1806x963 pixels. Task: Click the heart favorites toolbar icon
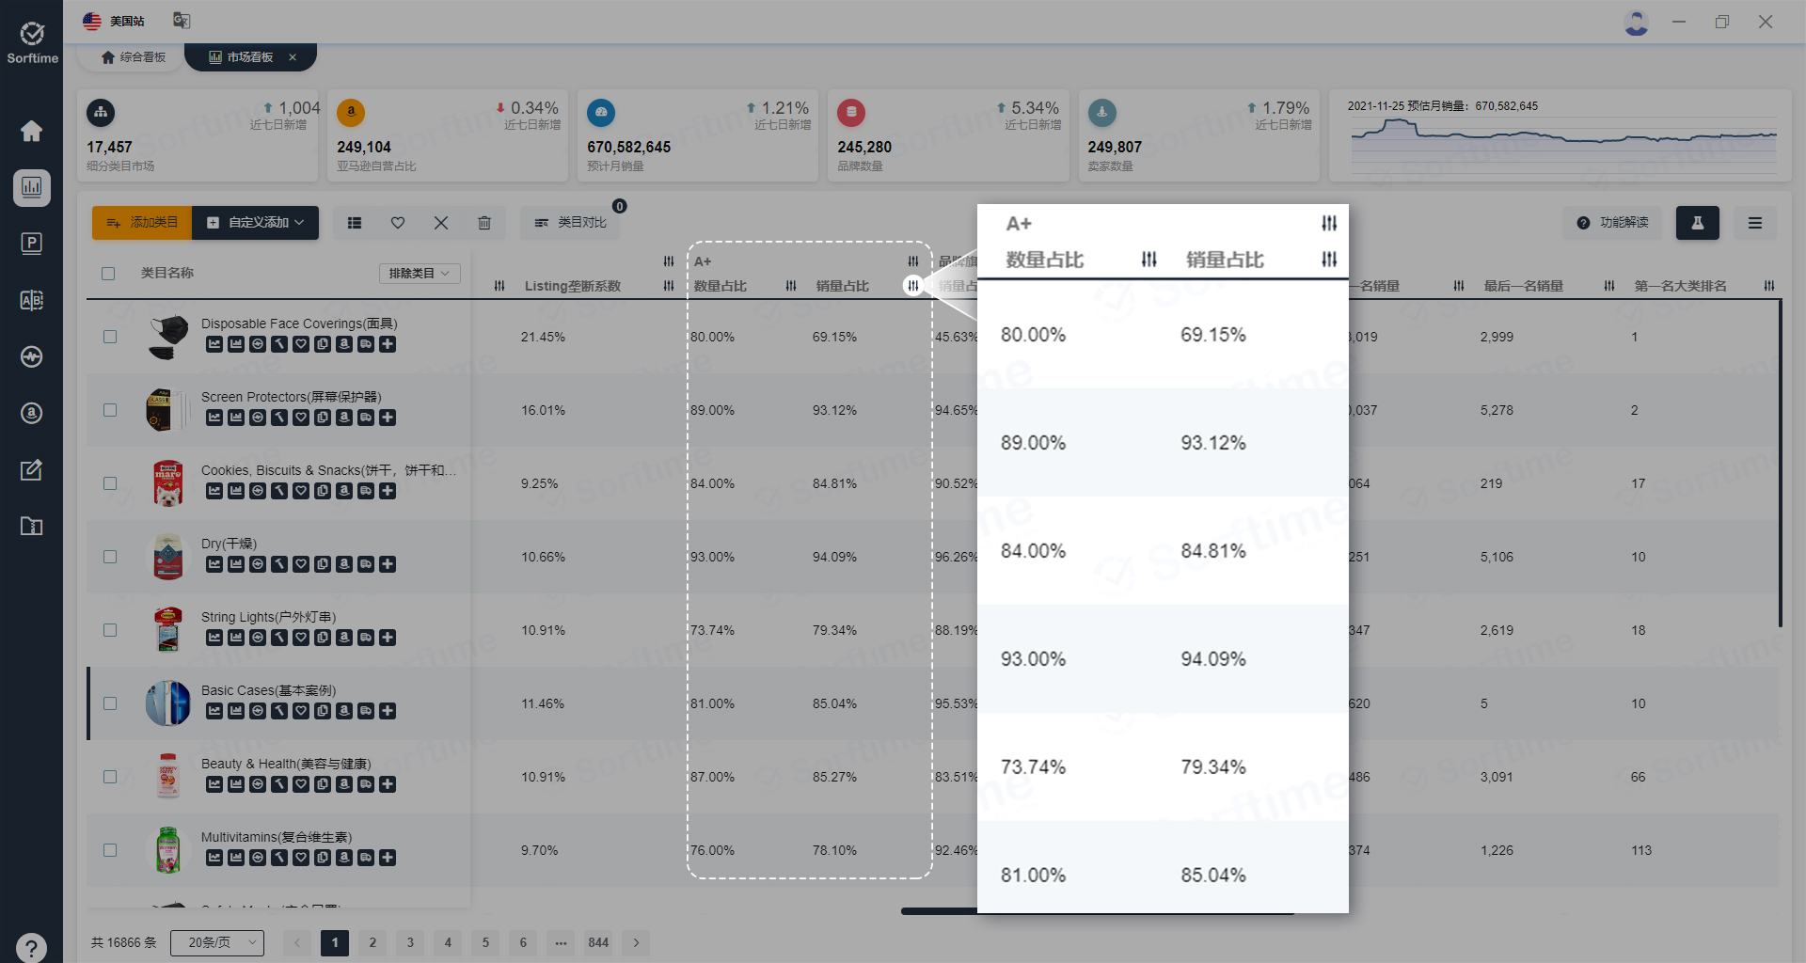click(x=398, y=223)
